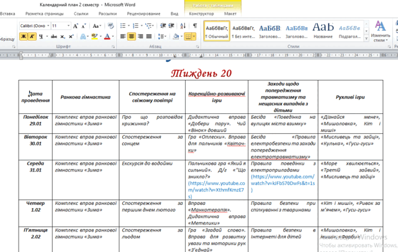Click the red font color A icon
This screenshot has width=398, height=252.
[x=107, y=37]
